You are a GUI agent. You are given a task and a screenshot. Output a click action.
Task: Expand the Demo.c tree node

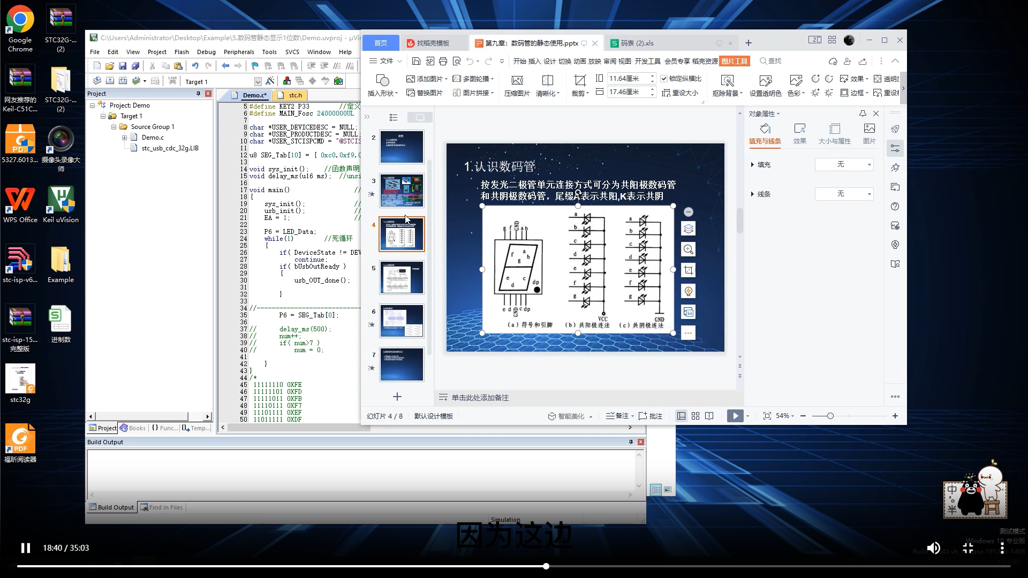124,138
